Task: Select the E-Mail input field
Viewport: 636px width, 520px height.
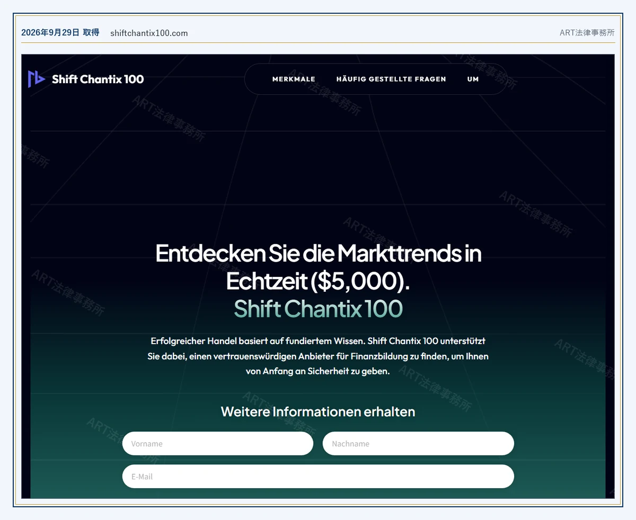Action: pos(318,477)
